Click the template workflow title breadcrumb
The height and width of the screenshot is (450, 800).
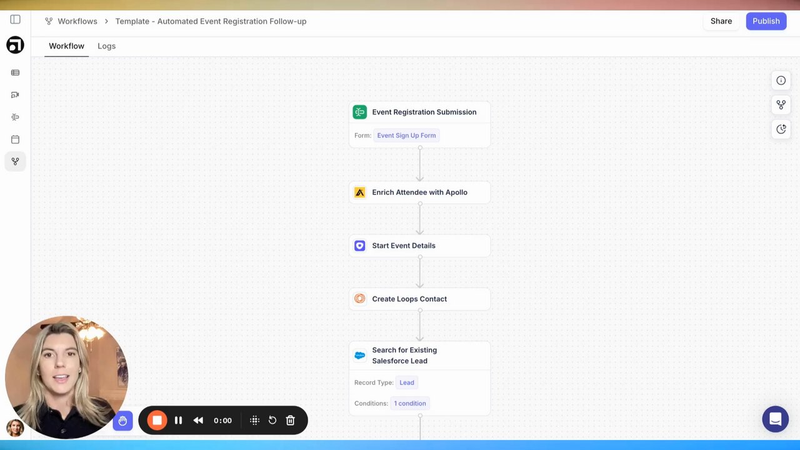(x=211, y=21)
